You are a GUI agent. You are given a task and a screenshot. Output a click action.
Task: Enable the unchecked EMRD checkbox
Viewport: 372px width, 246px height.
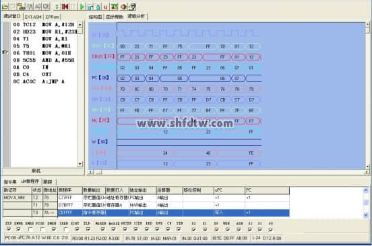coord(30,229)
